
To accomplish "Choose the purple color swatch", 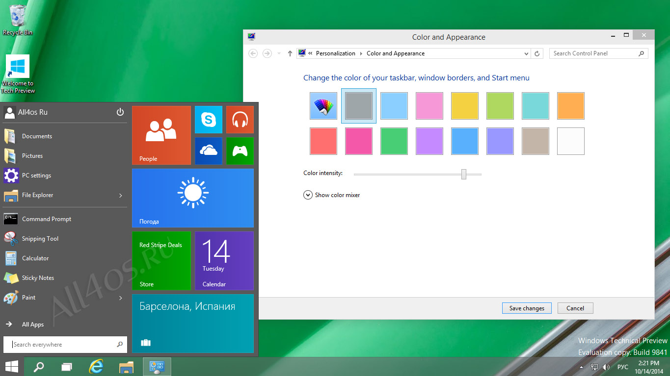I will click(429, 141).
